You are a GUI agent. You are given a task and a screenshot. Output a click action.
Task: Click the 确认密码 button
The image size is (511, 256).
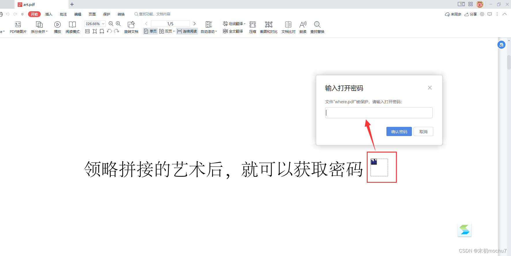click(399, 131)
